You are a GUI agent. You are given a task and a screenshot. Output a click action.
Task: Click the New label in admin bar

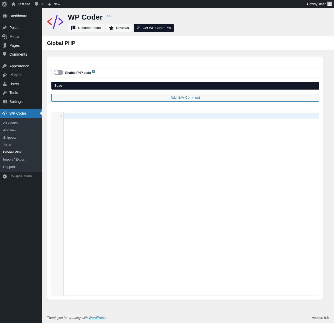[x=57, y=4]
